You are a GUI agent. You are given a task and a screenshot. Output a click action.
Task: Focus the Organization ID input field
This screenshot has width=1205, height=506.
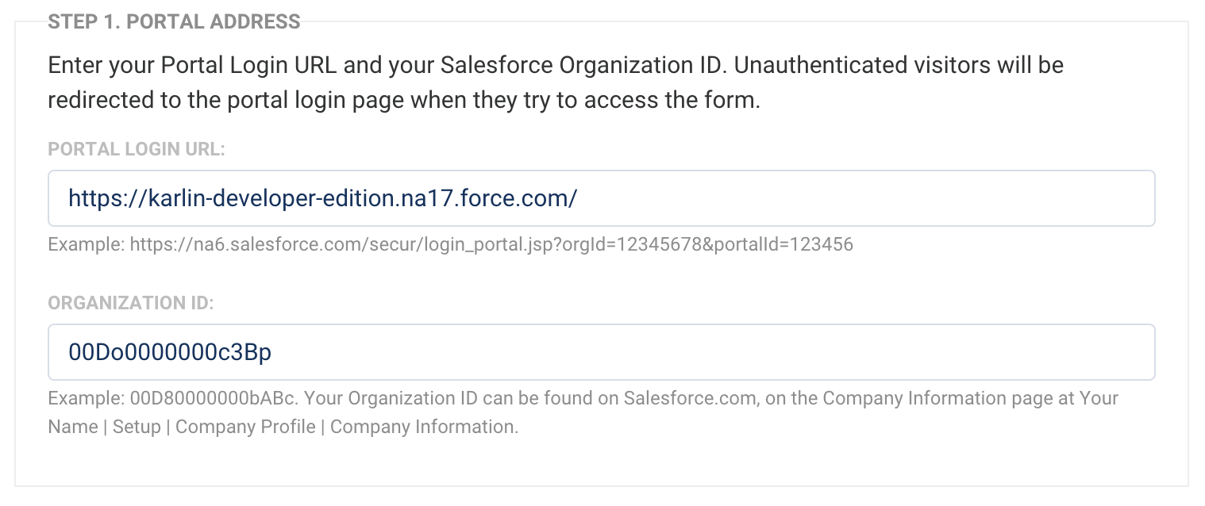click(x=601, y=352)
